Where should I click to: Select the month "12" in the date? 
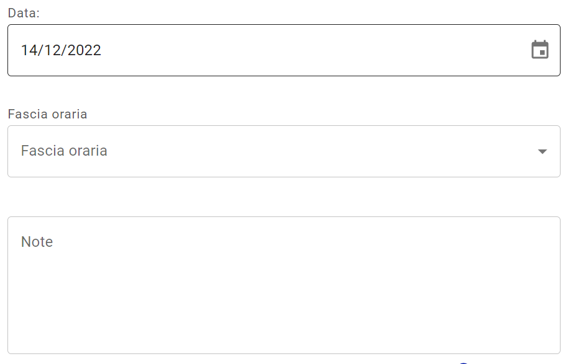52,50
